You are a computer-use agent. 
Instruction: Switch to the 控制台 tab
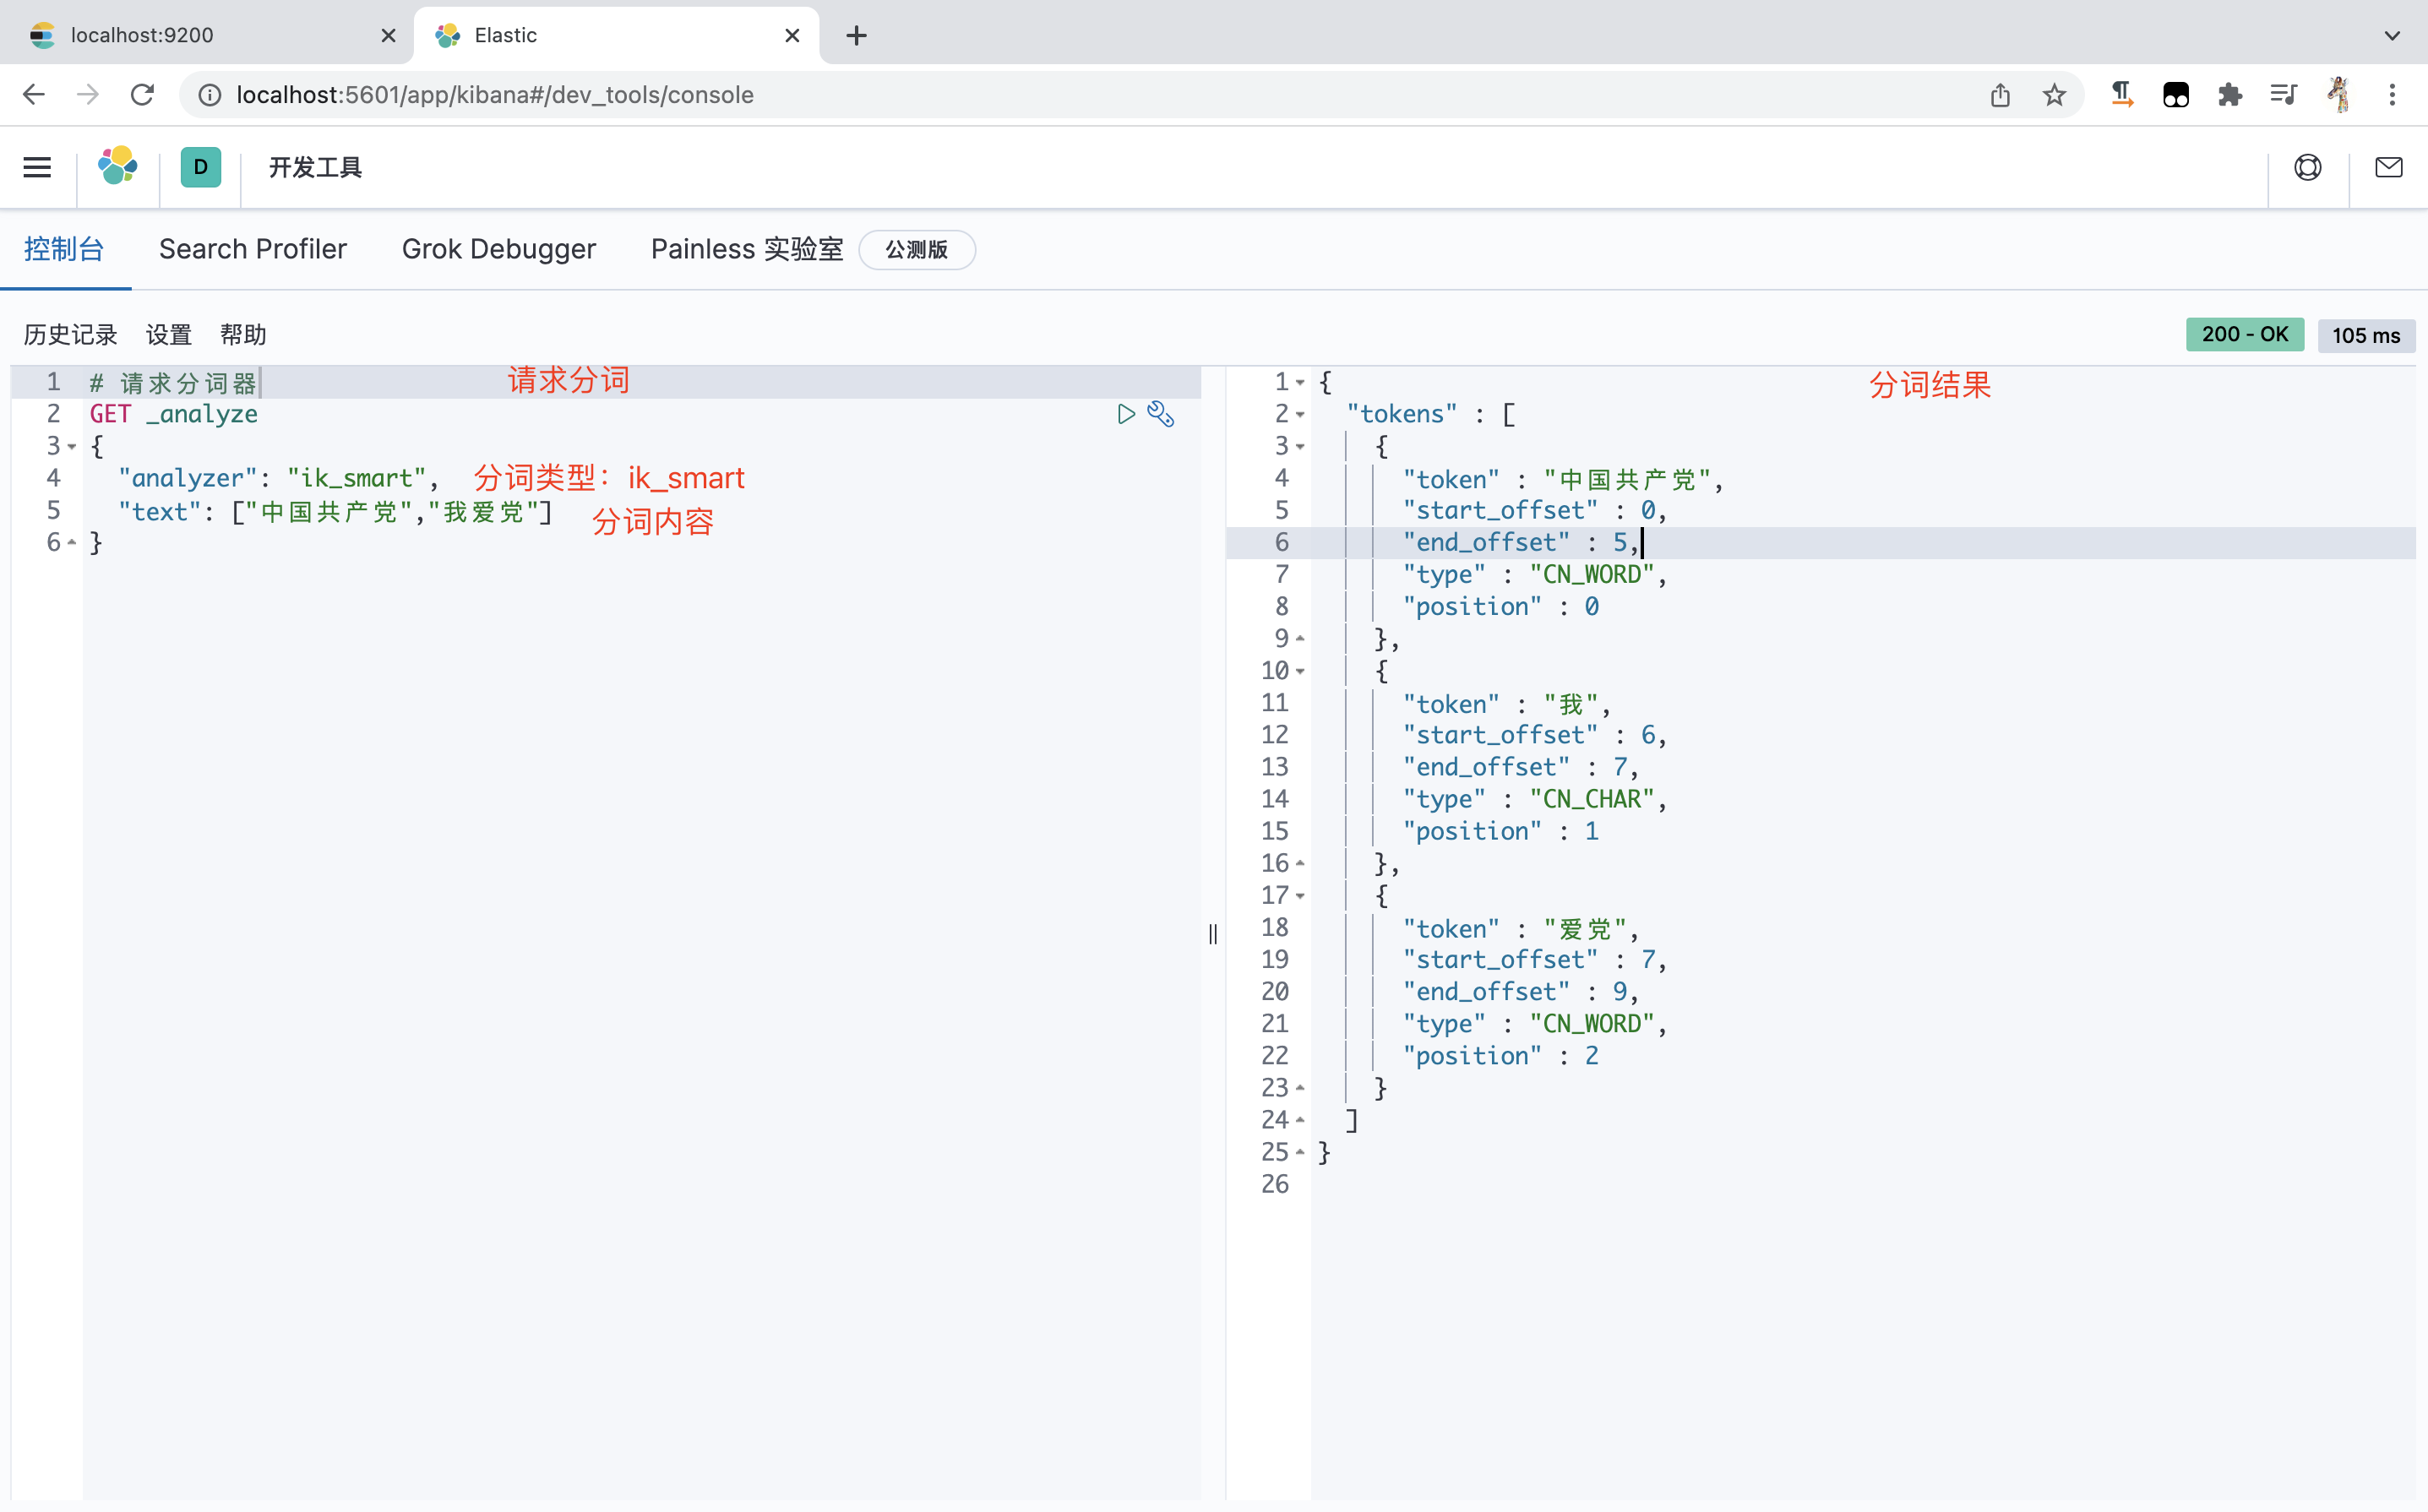(x=64, y=249)
